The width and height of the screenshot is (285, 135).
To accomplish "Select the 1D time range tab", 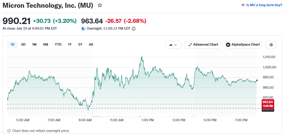I will [x=12, y=45].
